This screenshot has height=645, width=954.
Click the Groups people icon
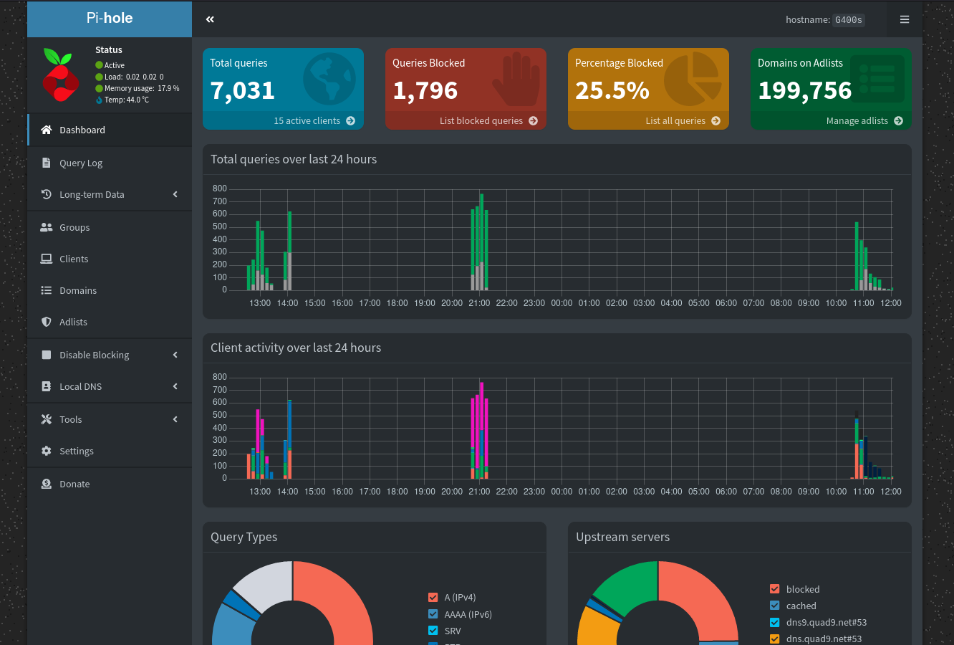tap(47, 227)
